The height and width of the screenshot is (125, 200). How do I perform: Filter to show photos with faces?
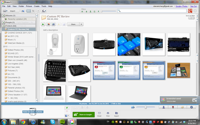[x=91, y=11]
